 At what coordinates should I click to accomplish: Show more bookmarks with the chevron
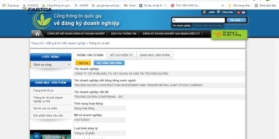223,6
